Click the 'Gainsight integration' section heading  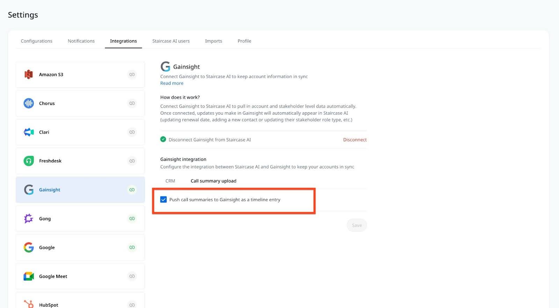183,159
